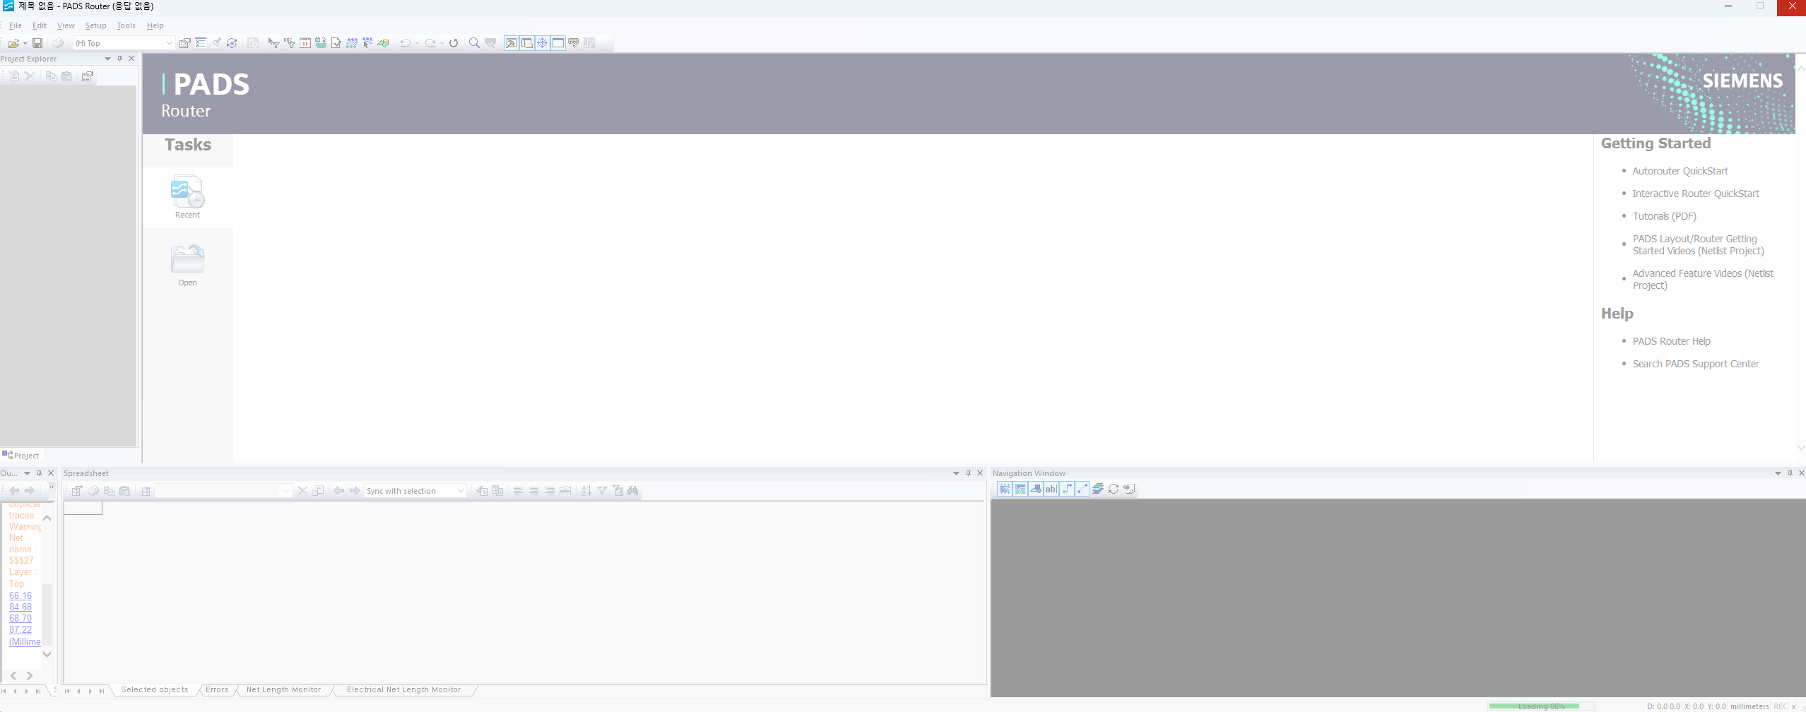
Task: Open the '(H) Top' layer dropdown
Action: click(x=169, y=43)
